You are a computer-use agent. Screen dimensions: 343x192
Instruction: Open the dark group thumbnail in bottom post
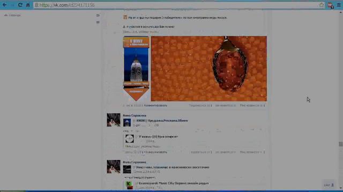point(127,170)
